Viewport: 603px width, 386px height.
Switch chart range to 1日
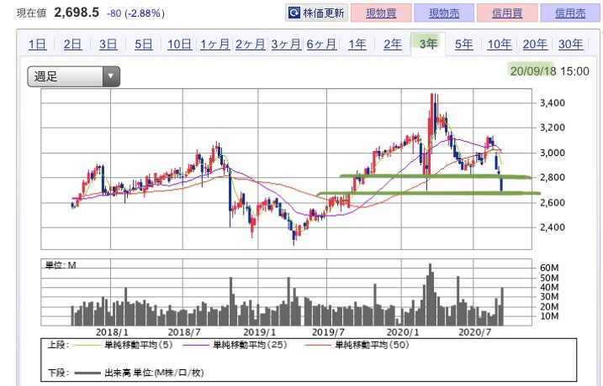tap(37, 44)
